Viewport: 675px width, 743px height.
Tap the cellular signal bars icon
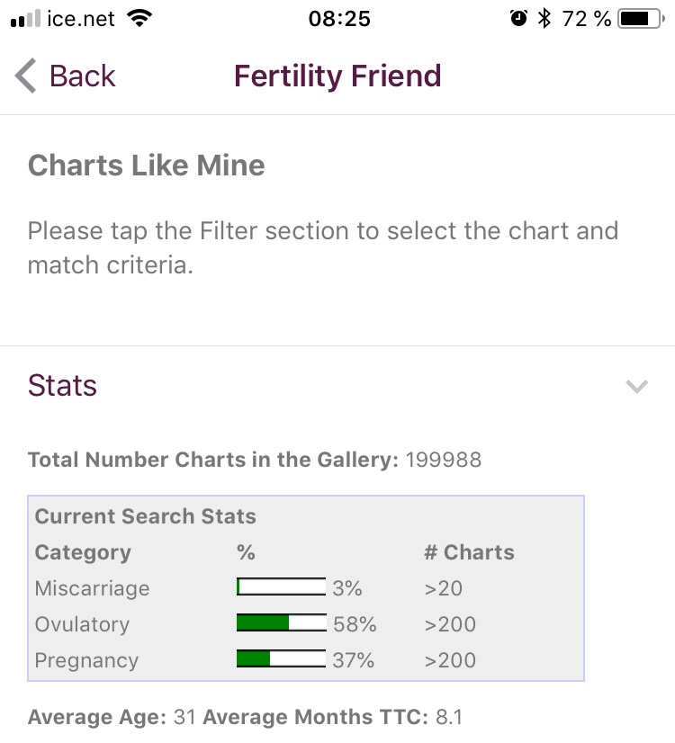tap(25, 19)
